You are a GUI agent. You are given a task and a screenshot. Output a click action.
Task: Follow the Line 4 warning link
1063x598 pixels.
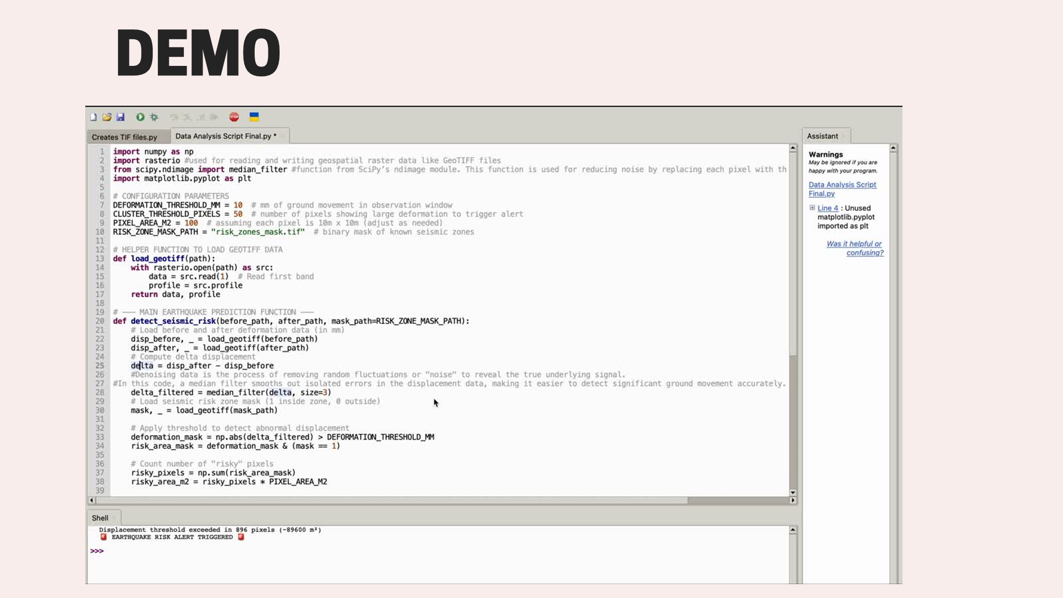(x=828, y=208)
